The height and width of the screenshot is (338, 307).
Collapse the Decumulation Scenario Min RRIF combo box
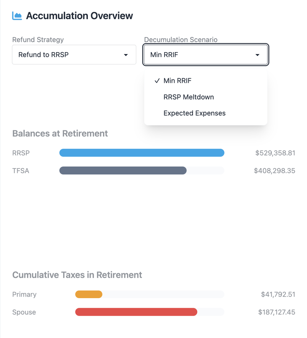point(206,55)
